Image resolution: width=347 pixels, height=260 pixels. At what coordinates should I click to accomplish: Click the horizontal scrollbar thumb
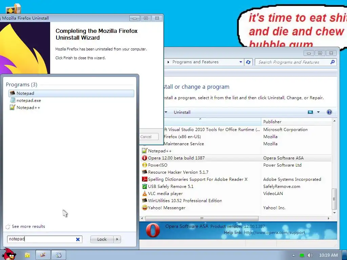202,218
